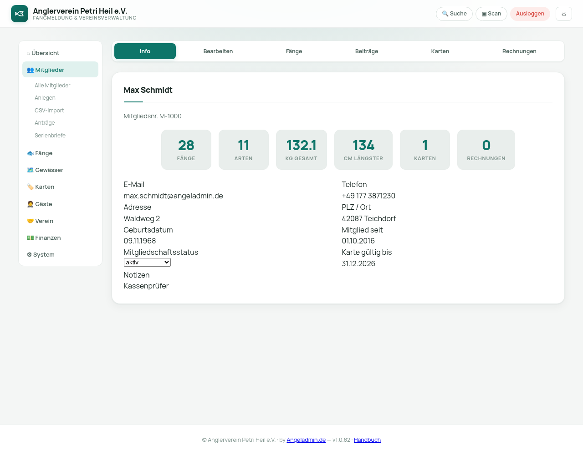The image size is (583, 455).
Task: Click the 0 Rechnungen stat card
Action: click(486, 150)
